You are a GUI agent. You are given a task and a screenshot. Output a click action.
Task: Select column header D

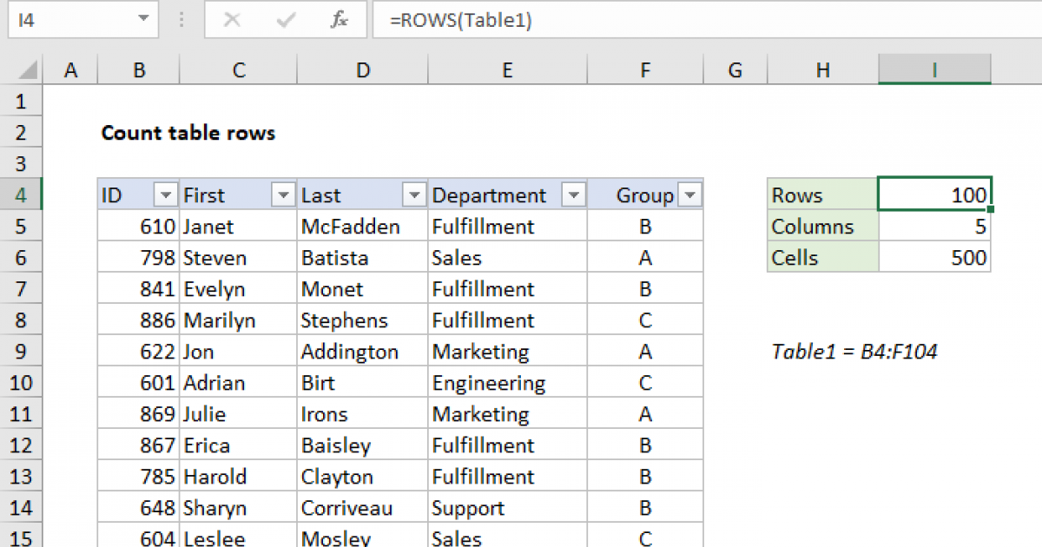[x=362, y=71]
